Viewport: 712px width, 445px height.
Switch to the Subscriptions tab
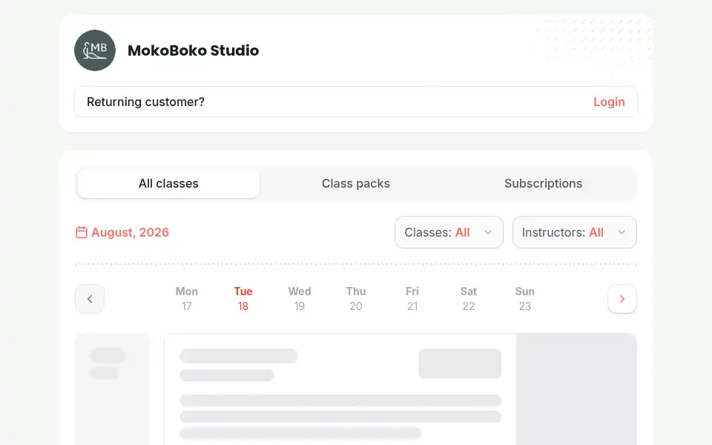click(x=543, y=183)
